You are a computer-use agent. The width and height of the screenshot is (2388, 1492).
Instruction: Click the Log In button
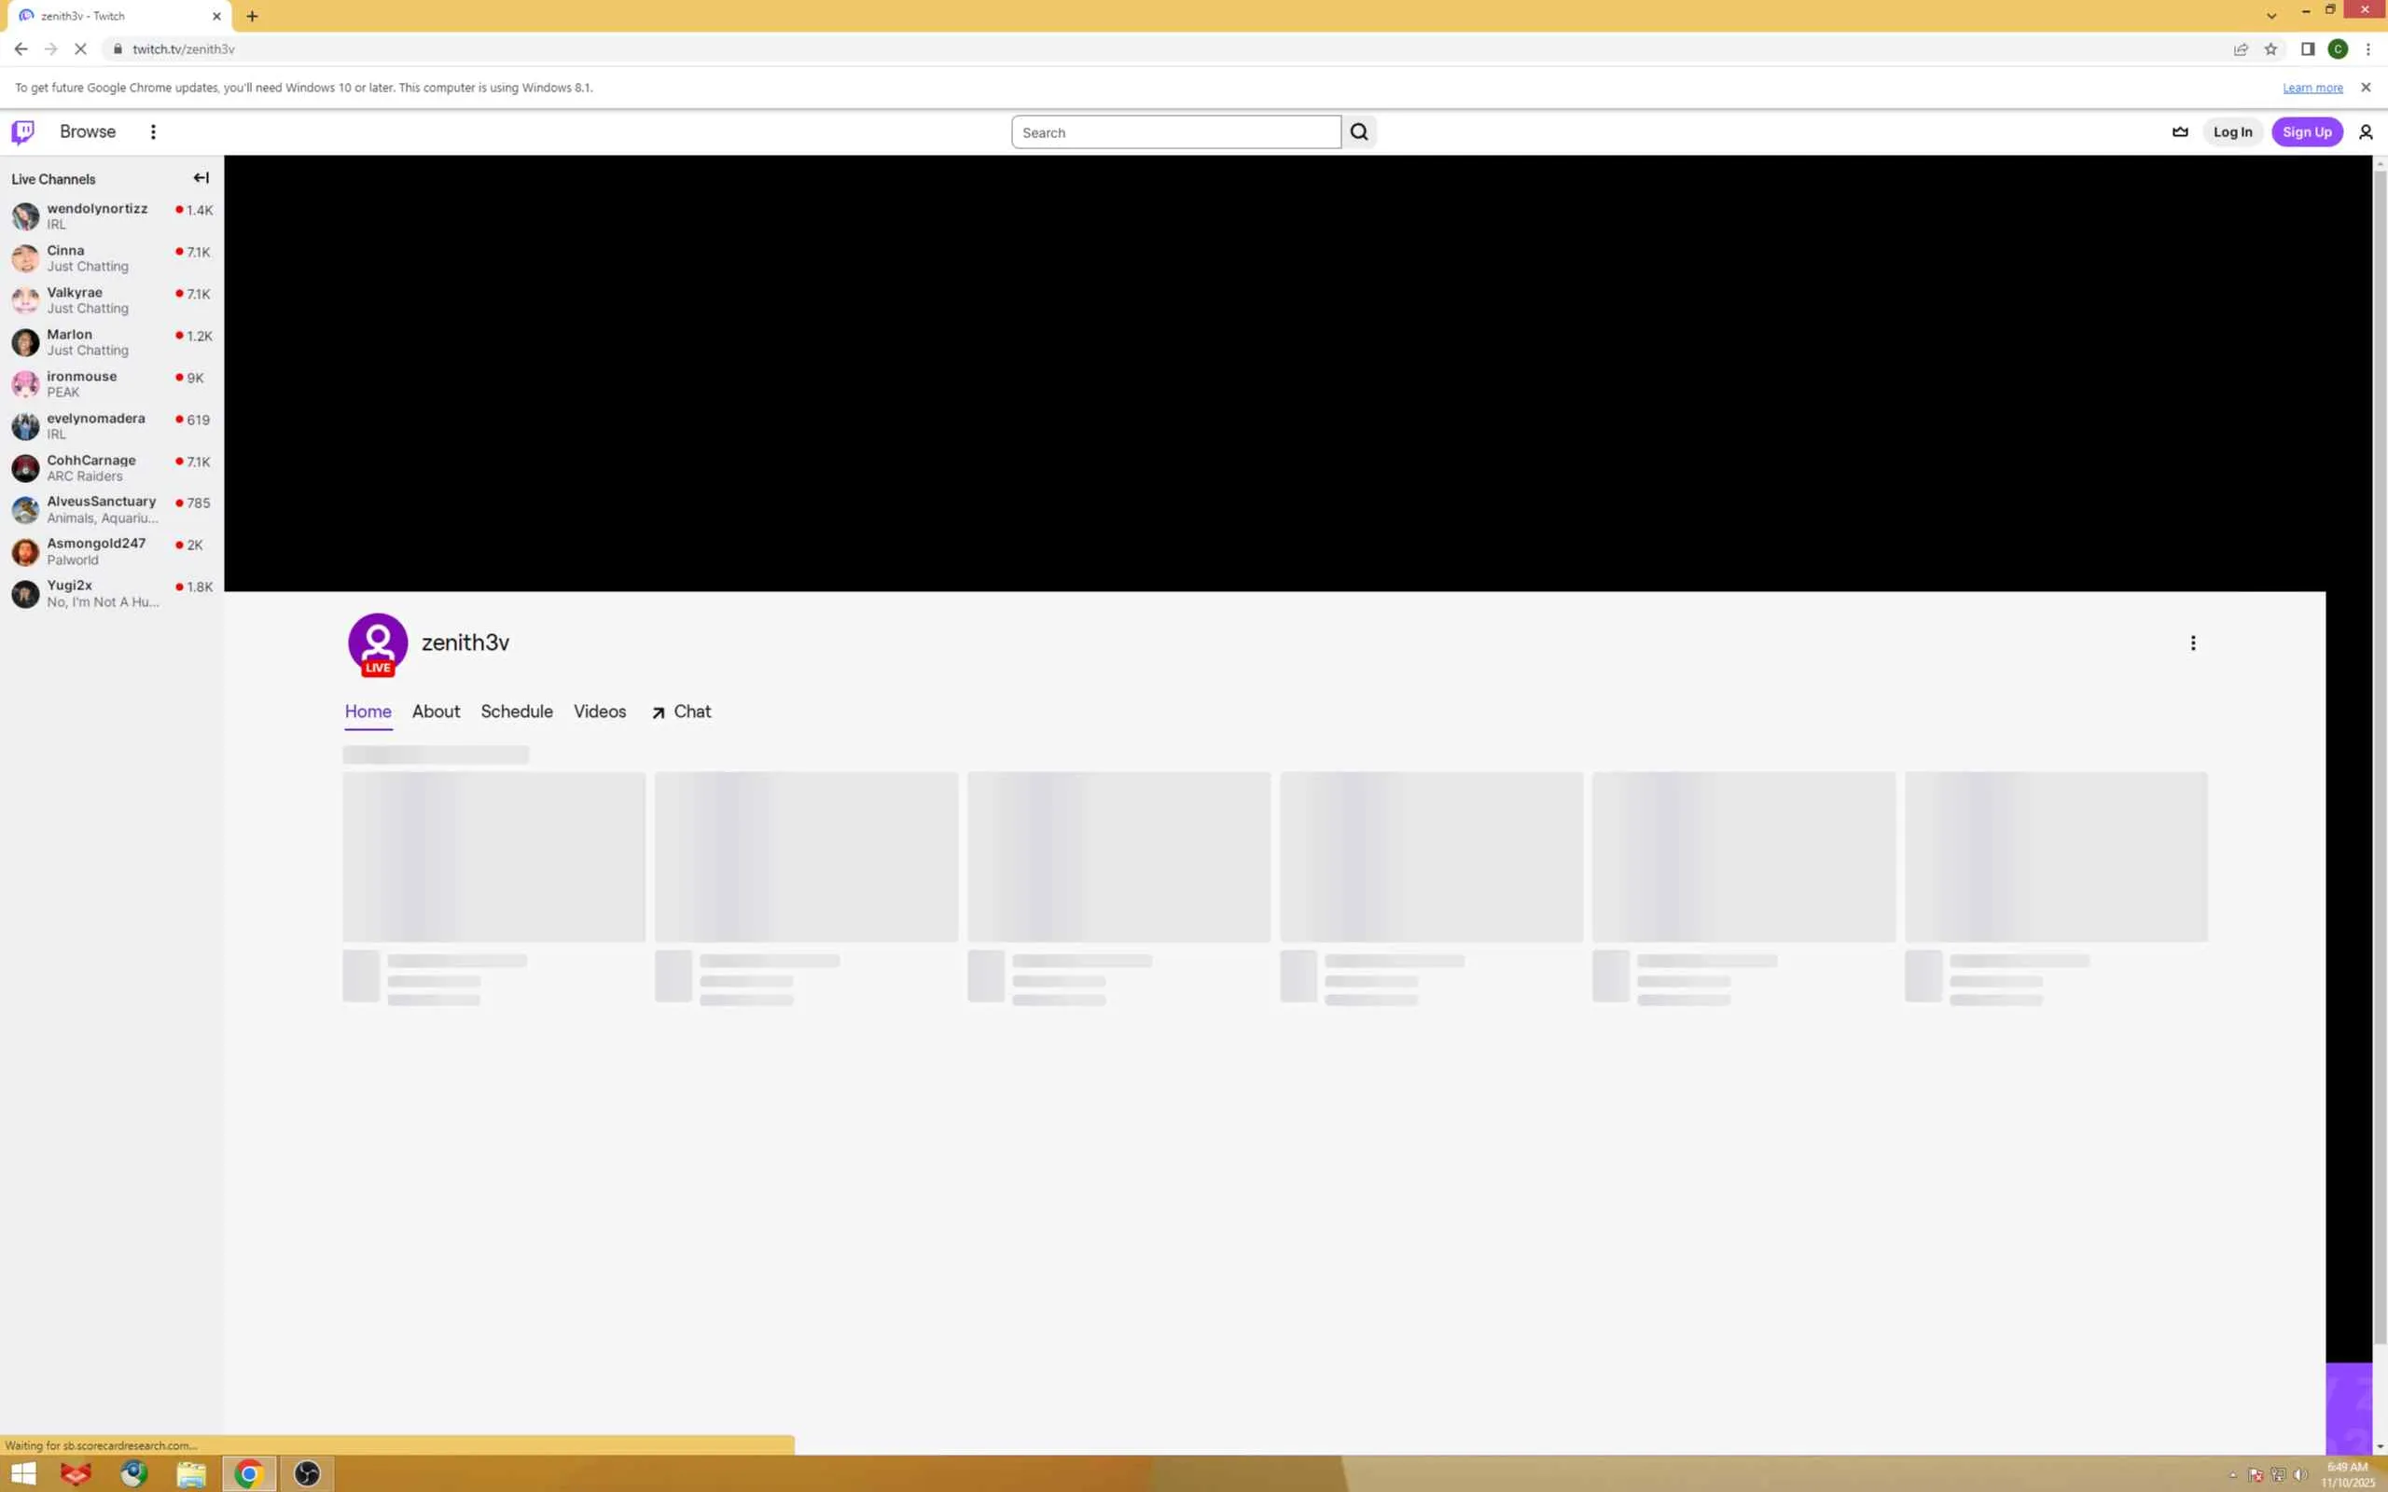[x=2232, y=132]
